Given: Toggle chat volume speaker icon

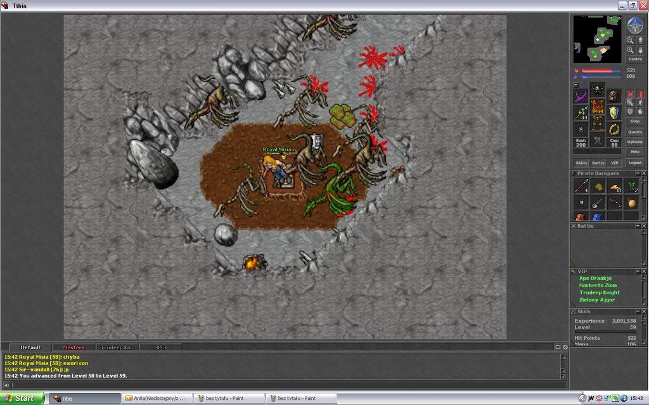Looking at the screenshot, I should [x=6, y=385].
